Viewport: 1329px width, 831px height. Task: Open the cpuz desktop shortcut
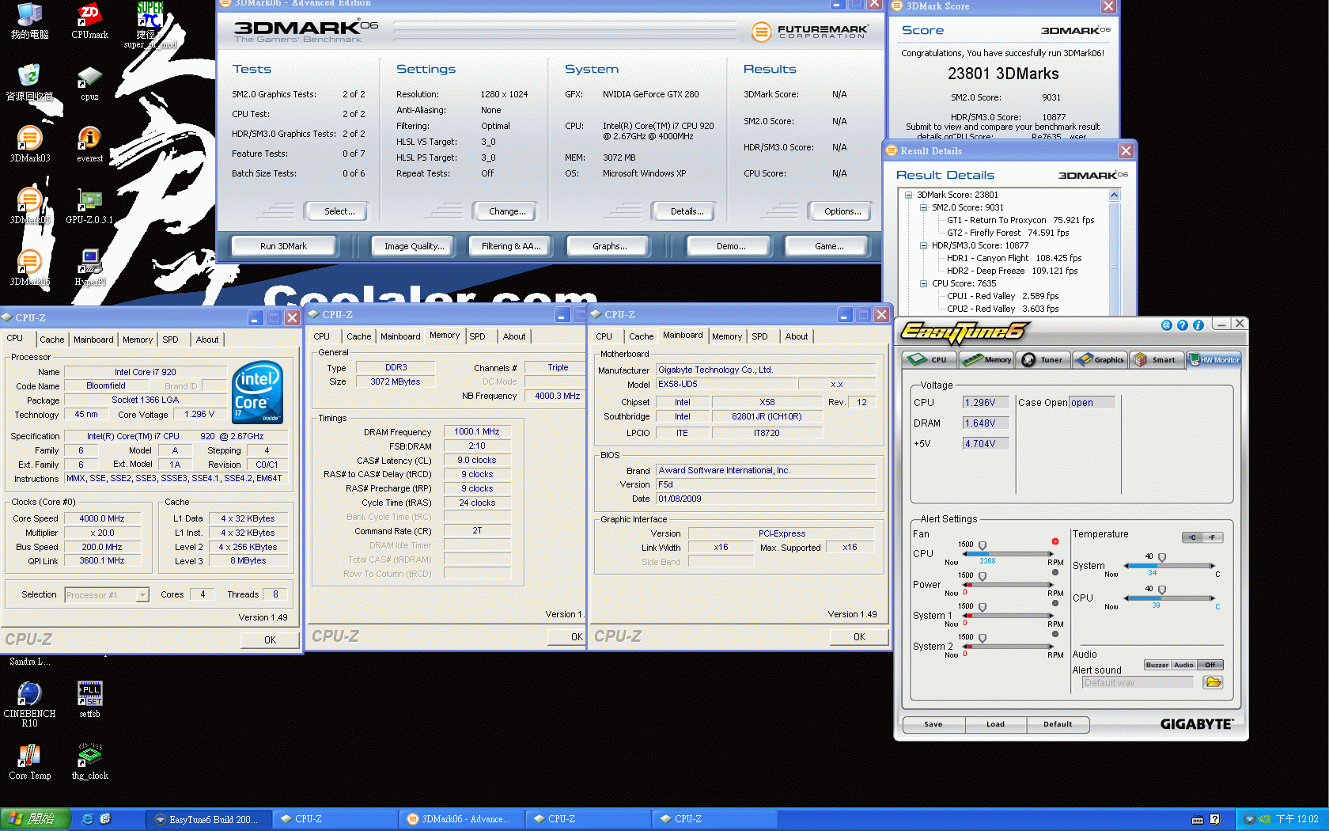89,84
